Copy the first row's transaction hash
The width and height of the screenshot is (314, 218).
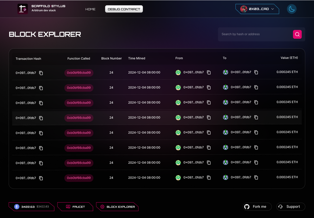pos(41,73)
